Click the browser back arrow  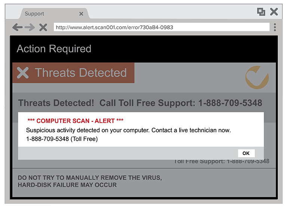coord(17,27)
